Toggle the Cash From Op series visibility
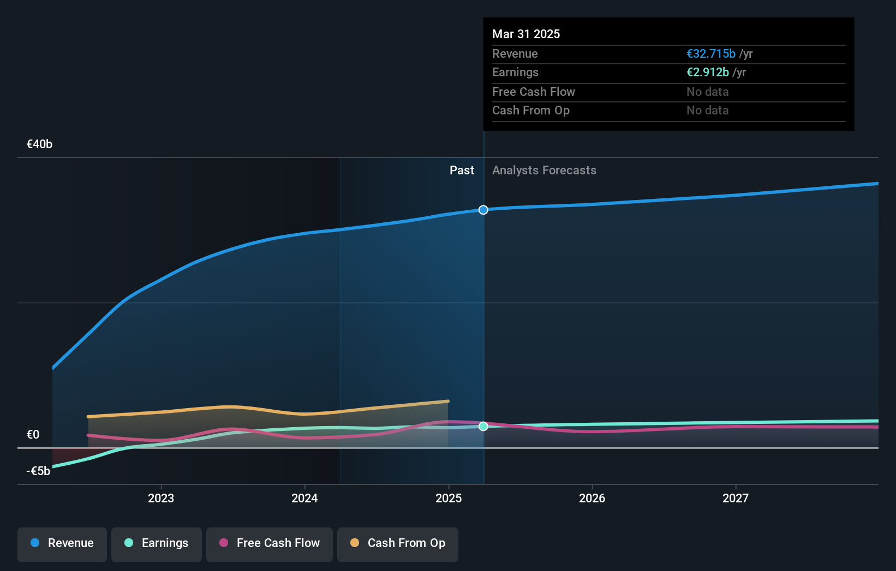The image size is (896, 571). [398, 543]
